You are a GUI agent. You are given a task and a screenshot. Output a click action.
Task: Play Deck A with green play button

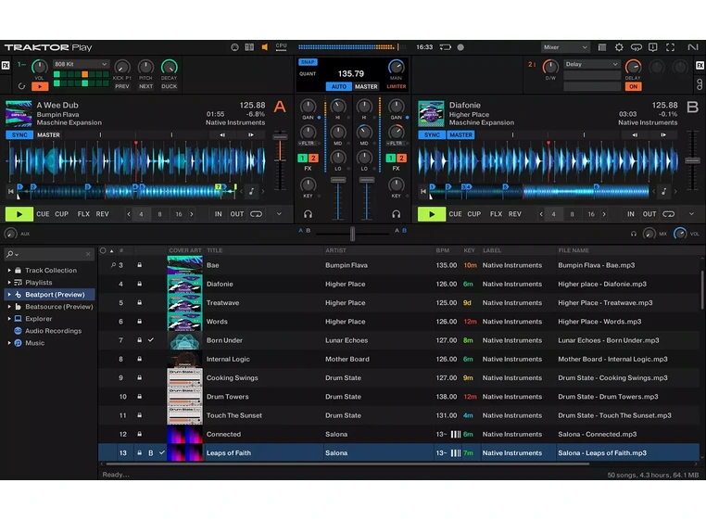(19, 214)
